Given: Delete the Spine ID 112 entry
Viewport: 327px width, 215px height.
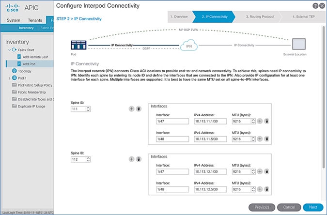Looking at the screenshot, I should [x=139, y=159].
